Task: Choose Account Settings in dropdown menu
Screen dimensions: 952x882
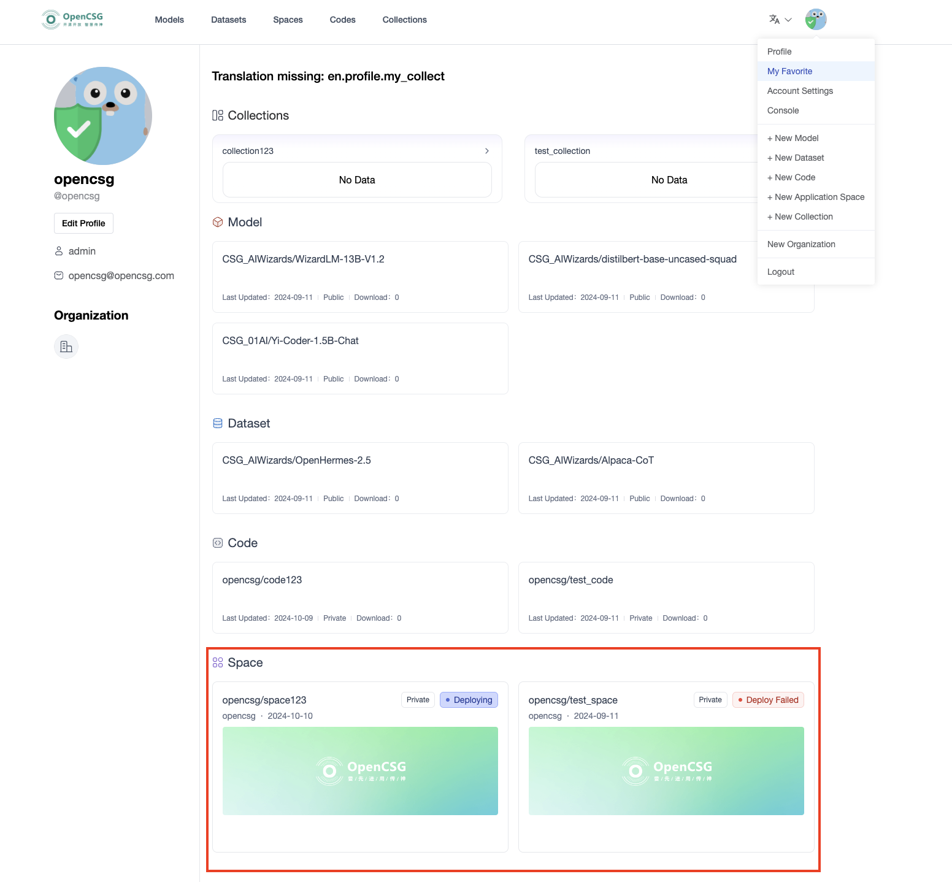Action: click(x=800, y=91)
